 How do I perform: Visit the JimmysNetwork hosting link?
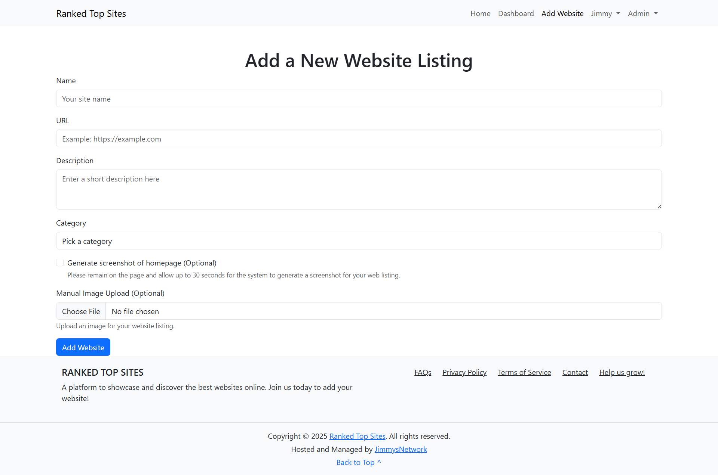point(401,449)
